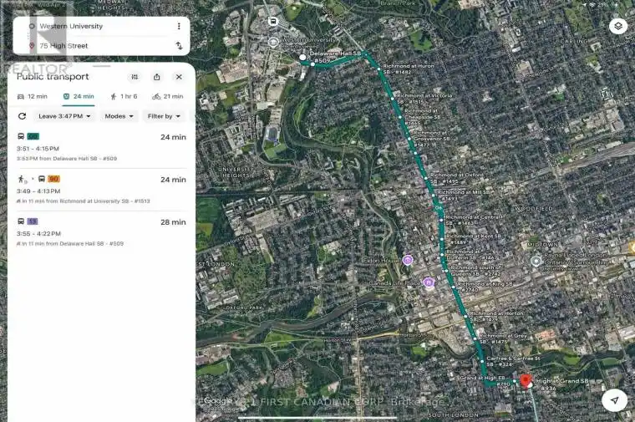The width and height of the screenshot is (635, 422).
Task: Select the 3:49 - 4:13 PM route 90 option
Action: (101, 190)
